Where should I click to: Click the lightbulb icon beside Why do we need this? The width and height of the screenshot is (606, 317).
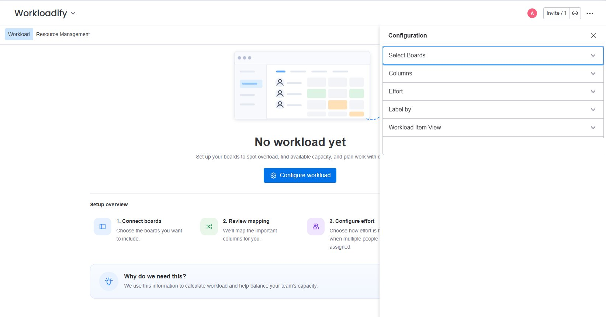click(109, 281)
